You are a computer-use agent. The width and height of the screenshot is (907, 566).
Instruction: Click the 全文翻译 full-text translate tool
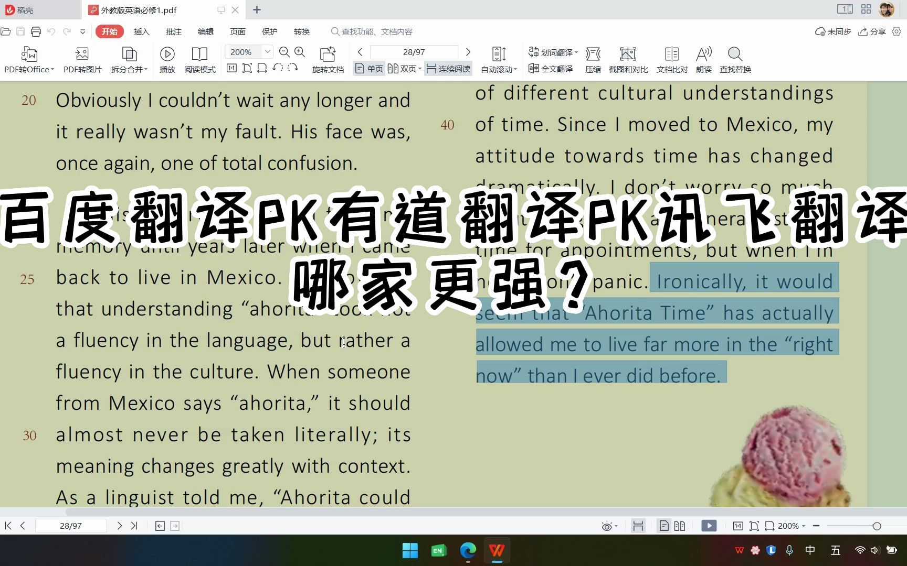coord(551,69)
